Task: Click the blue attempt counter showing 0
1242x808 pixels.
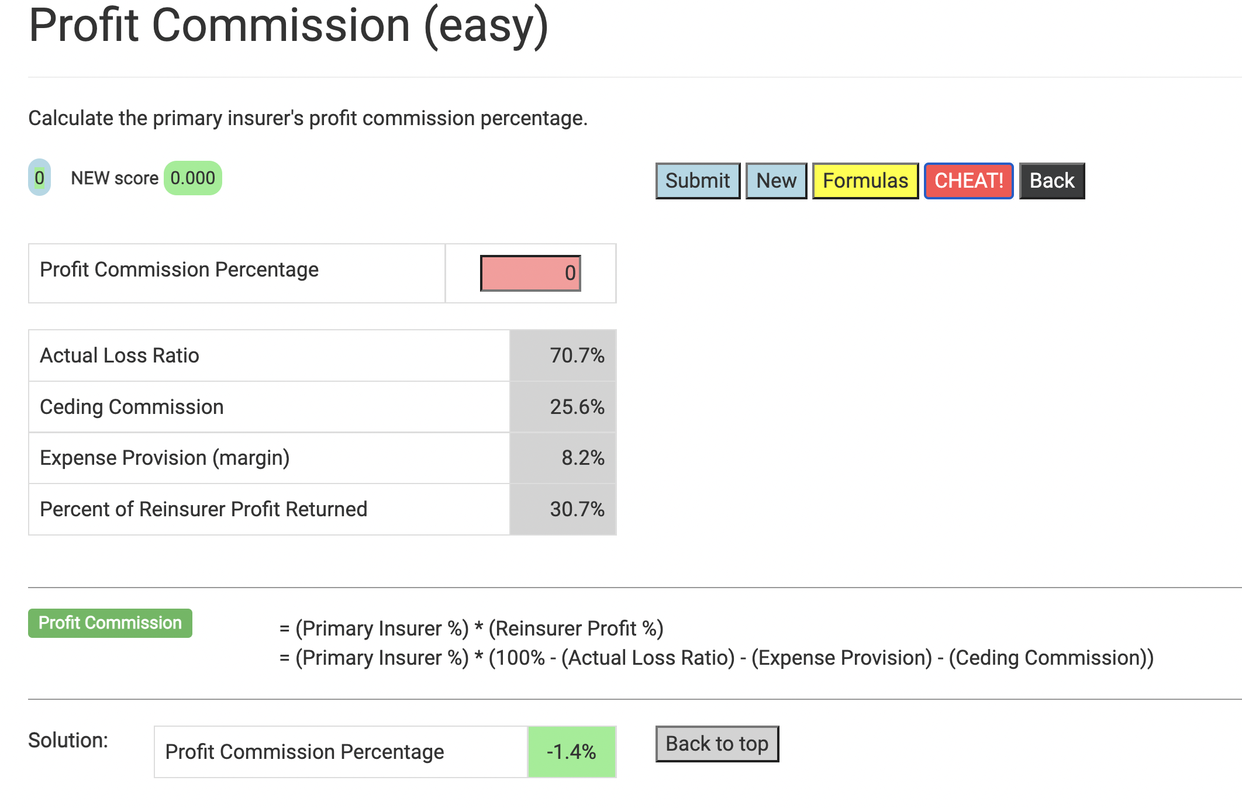Action: pos(39,177)
